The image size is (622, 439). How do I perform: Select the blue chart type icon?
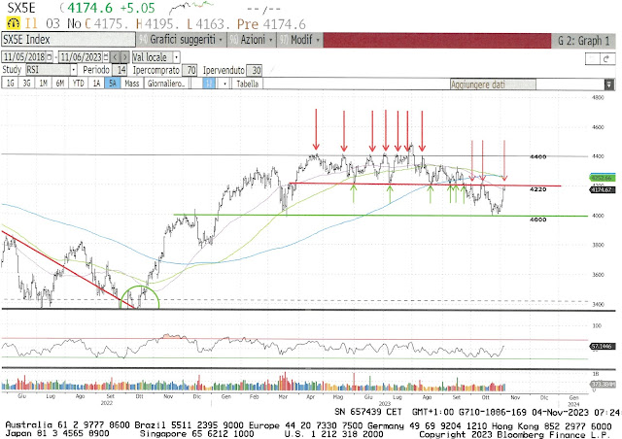pyautogui.click(x=209, y=84)
